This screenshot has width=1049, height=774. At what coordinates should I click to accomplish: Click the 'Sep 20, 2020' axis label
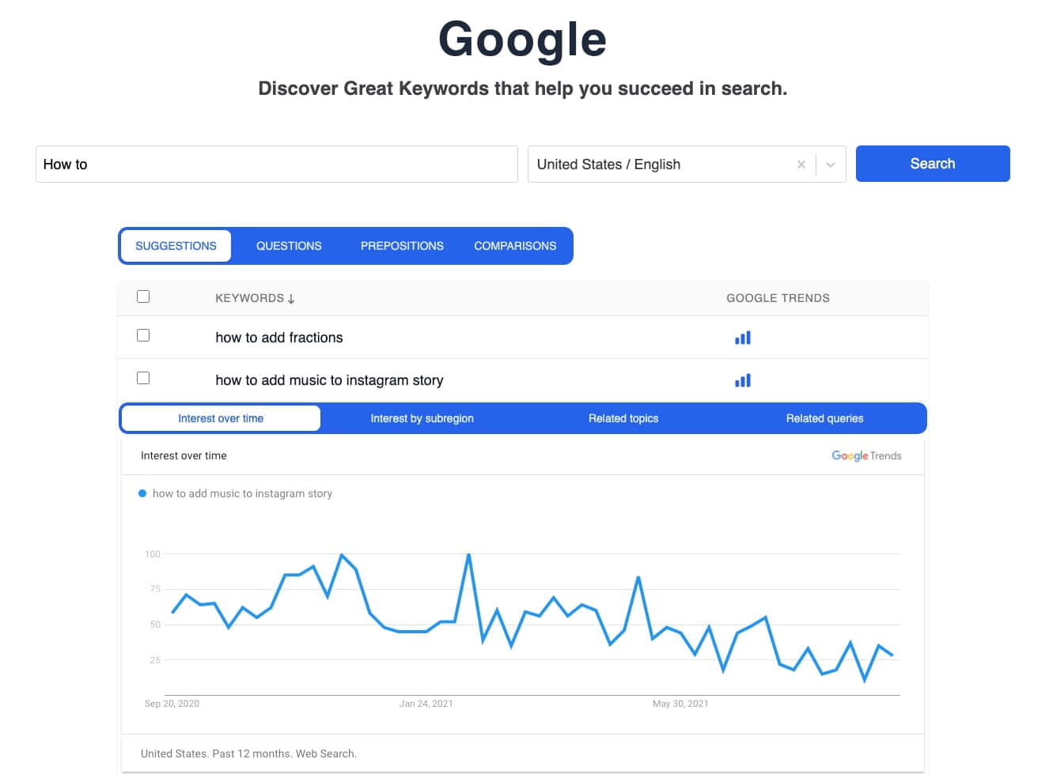[x=172, y=704]
